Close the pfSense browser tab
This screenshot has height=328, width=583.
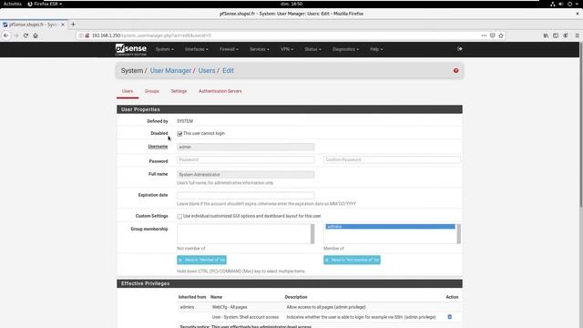(63, 25)
